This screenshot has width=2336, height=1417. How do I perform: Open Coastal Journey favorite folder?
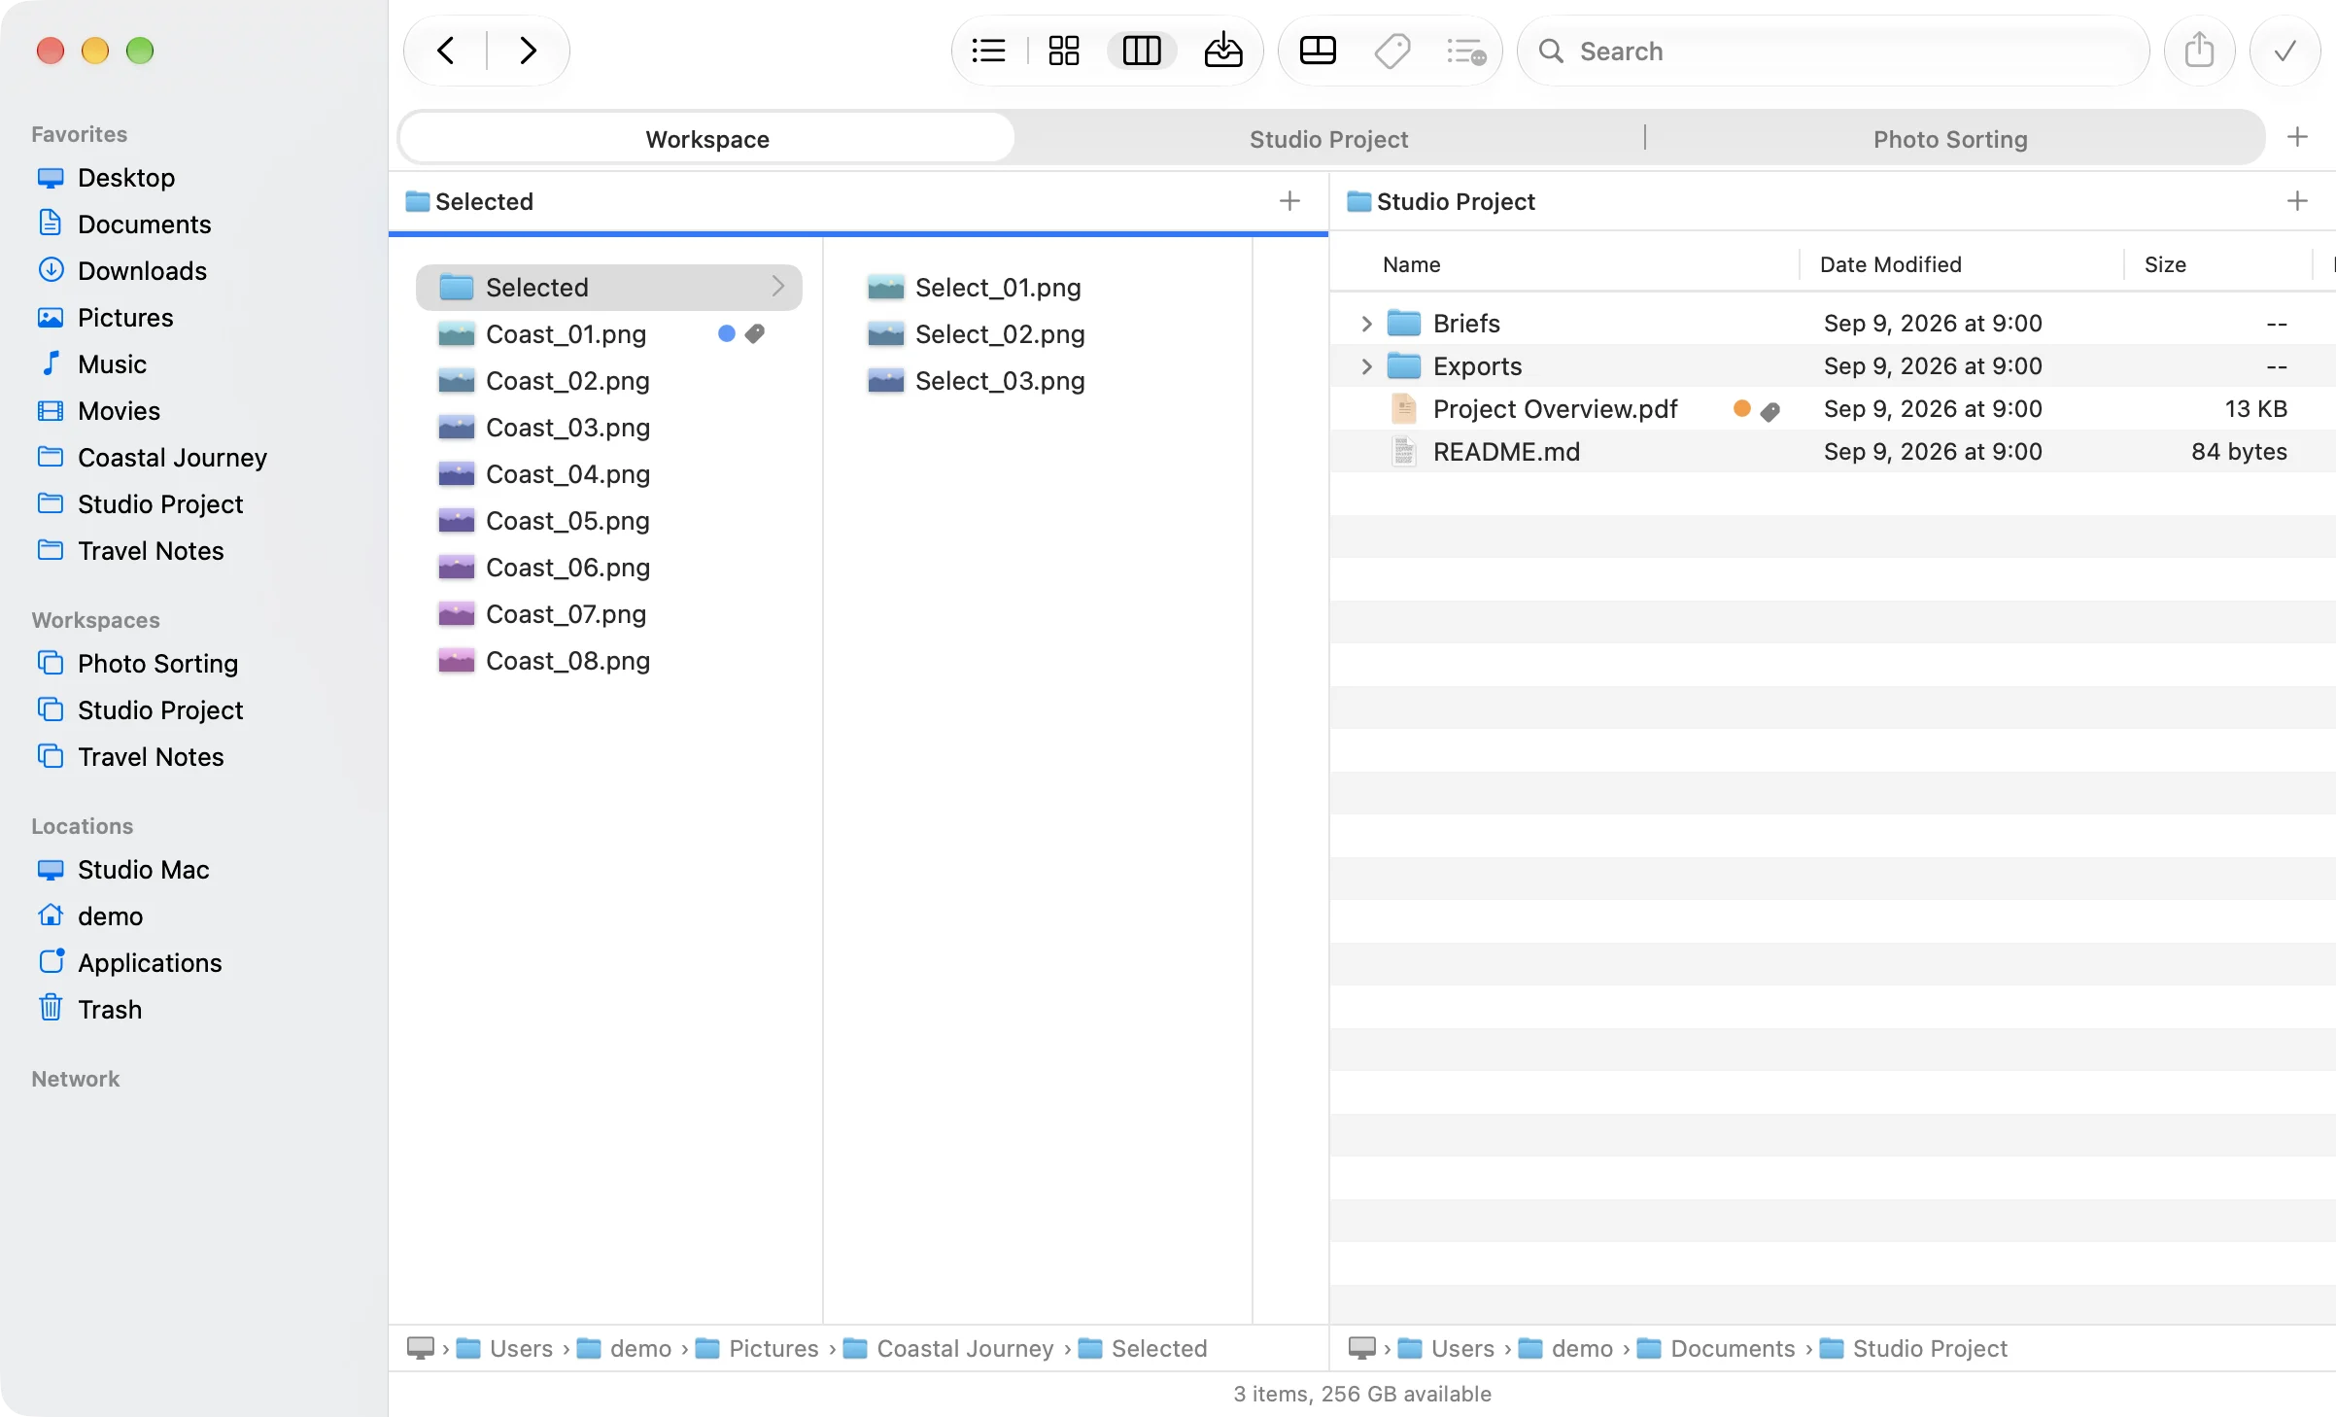pos(172,458)
